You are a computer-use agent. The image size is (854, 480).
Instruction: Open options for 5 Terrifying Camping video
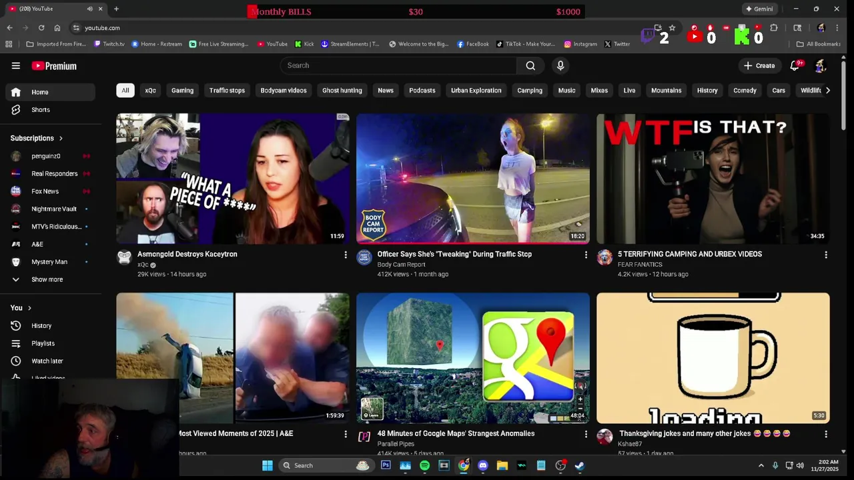tap(826, 255)
